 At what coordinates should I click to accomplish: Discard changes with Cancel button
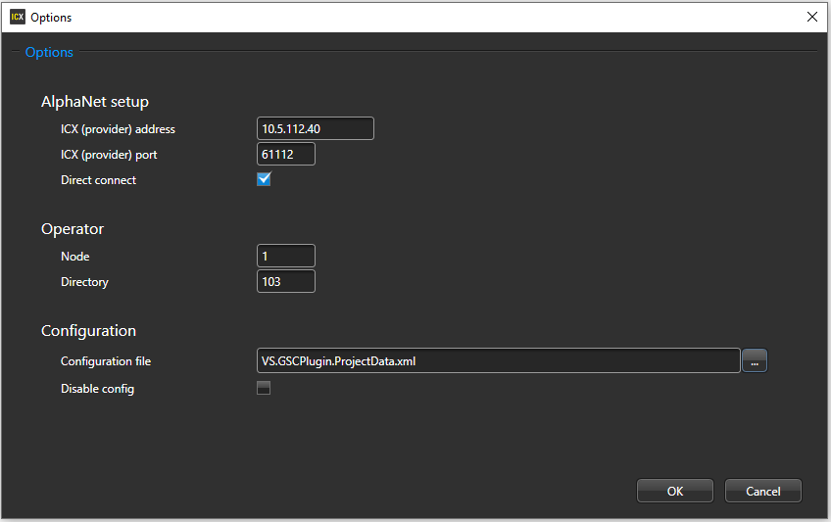coord(763,491)
